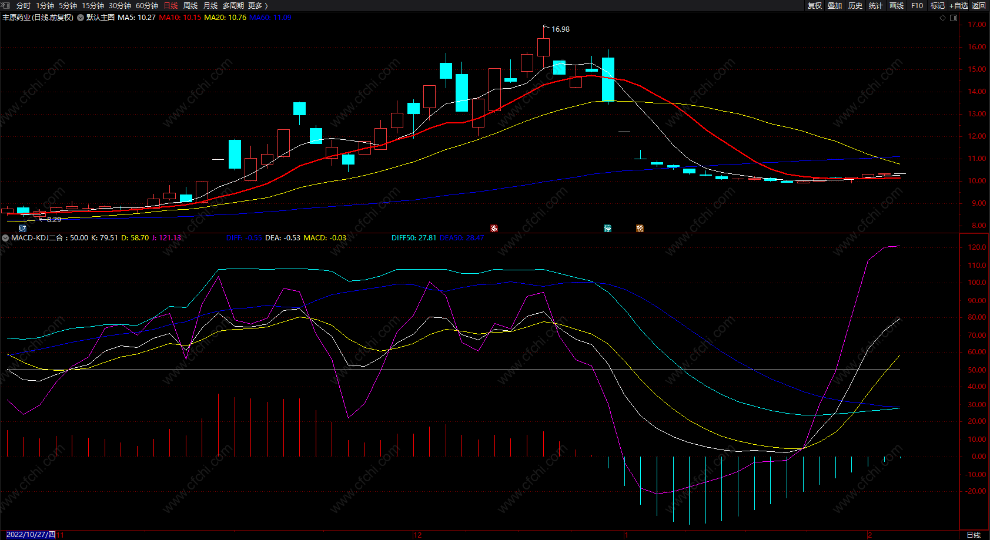Click the 财 financial marker icon

click(x=22, y=229)
